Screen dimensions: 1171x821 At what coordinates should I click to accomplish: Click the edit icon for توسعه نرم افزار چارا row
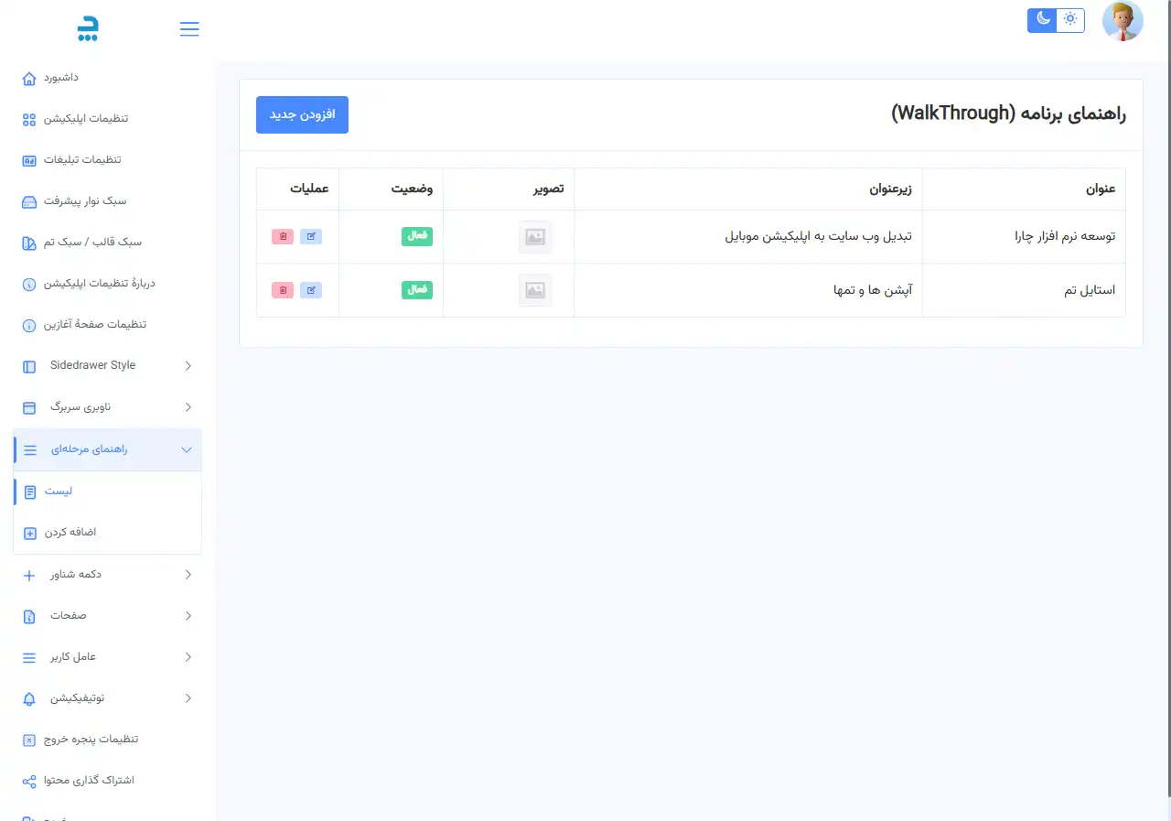click(311, 236)
